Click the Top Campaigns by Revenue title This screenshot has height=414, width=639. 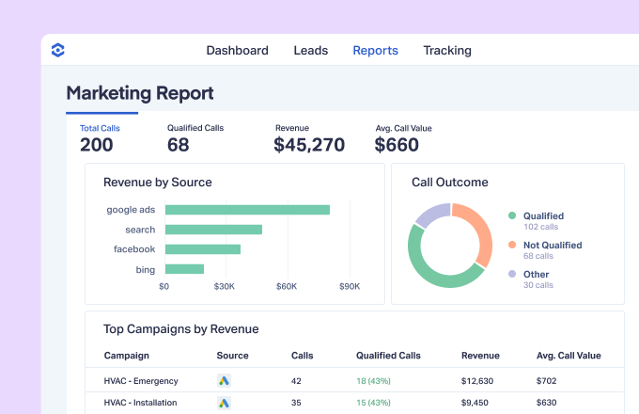[x=181, y=329]
